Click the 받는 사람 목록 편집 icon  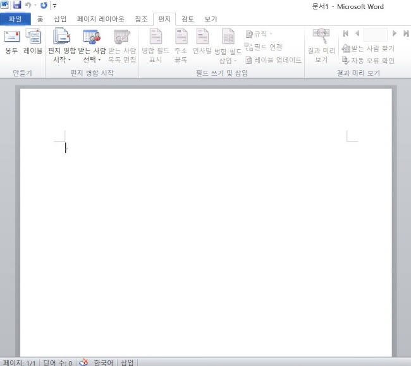click(122, 37)
